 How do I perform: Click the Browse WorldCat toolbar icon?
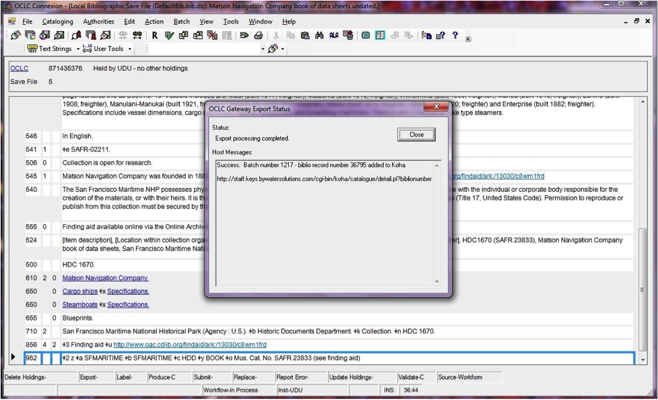pyautogui.click(x=30, y=35)
